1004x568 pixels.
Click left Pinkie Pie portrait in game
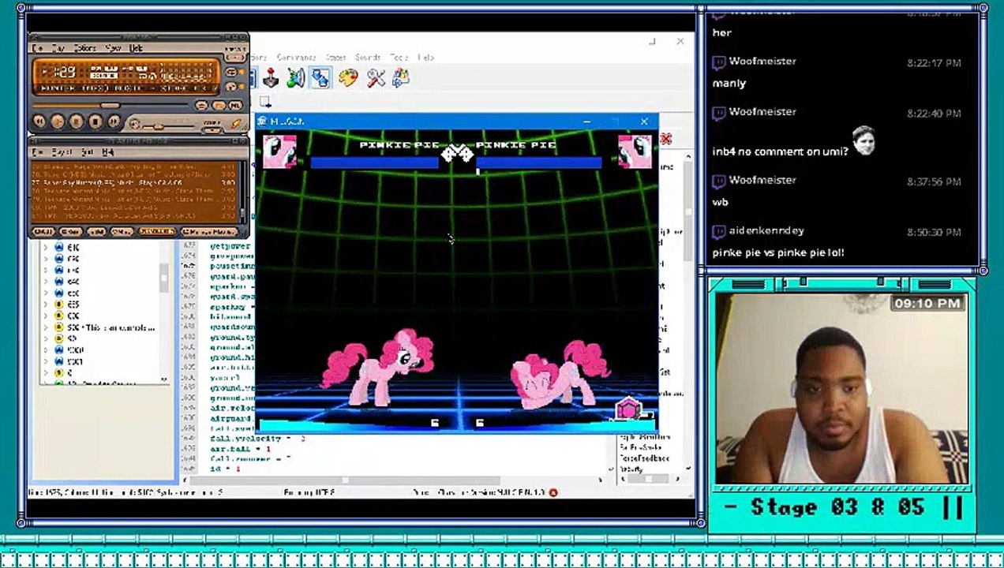point(279,151)
